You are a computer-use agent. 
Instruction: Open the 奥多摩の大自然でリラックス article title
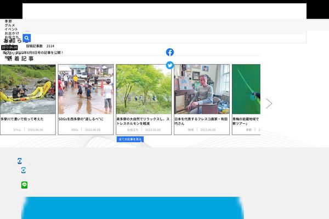(143, 121)
